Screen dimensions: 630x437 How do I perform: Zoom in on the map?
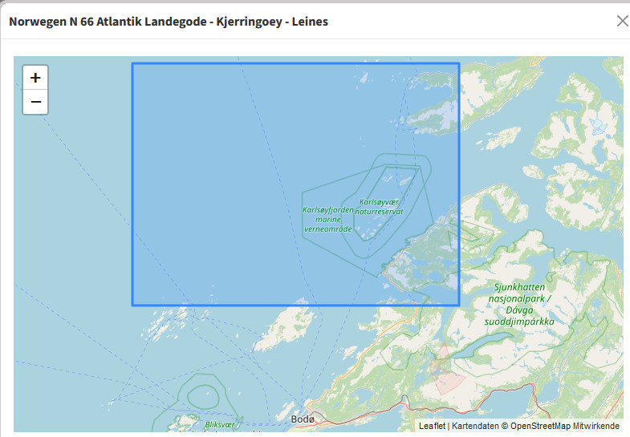(x=35, y=78)
